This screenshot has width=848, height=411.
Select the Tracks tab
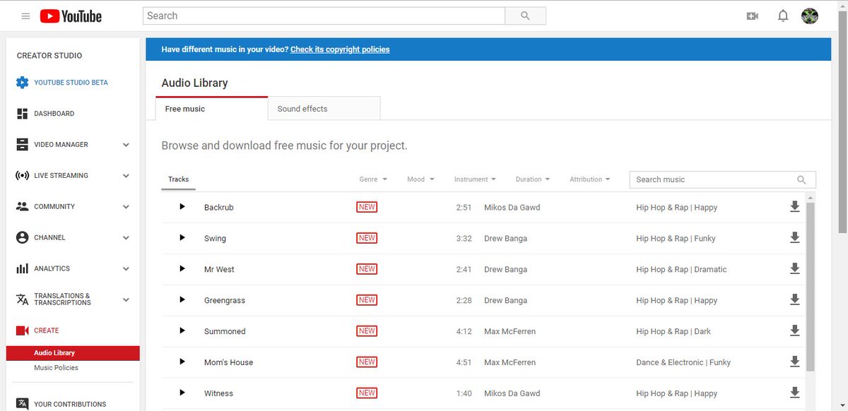(x=178, y=179)
